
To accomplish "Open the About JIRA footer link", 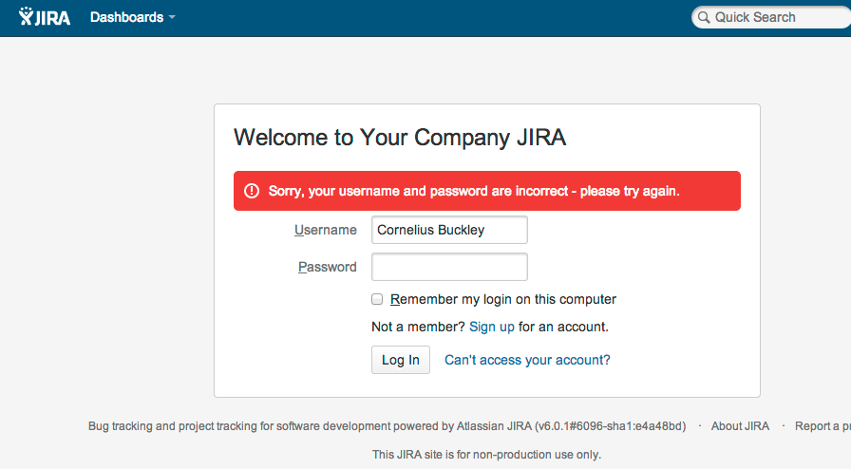I will (740, 426).
